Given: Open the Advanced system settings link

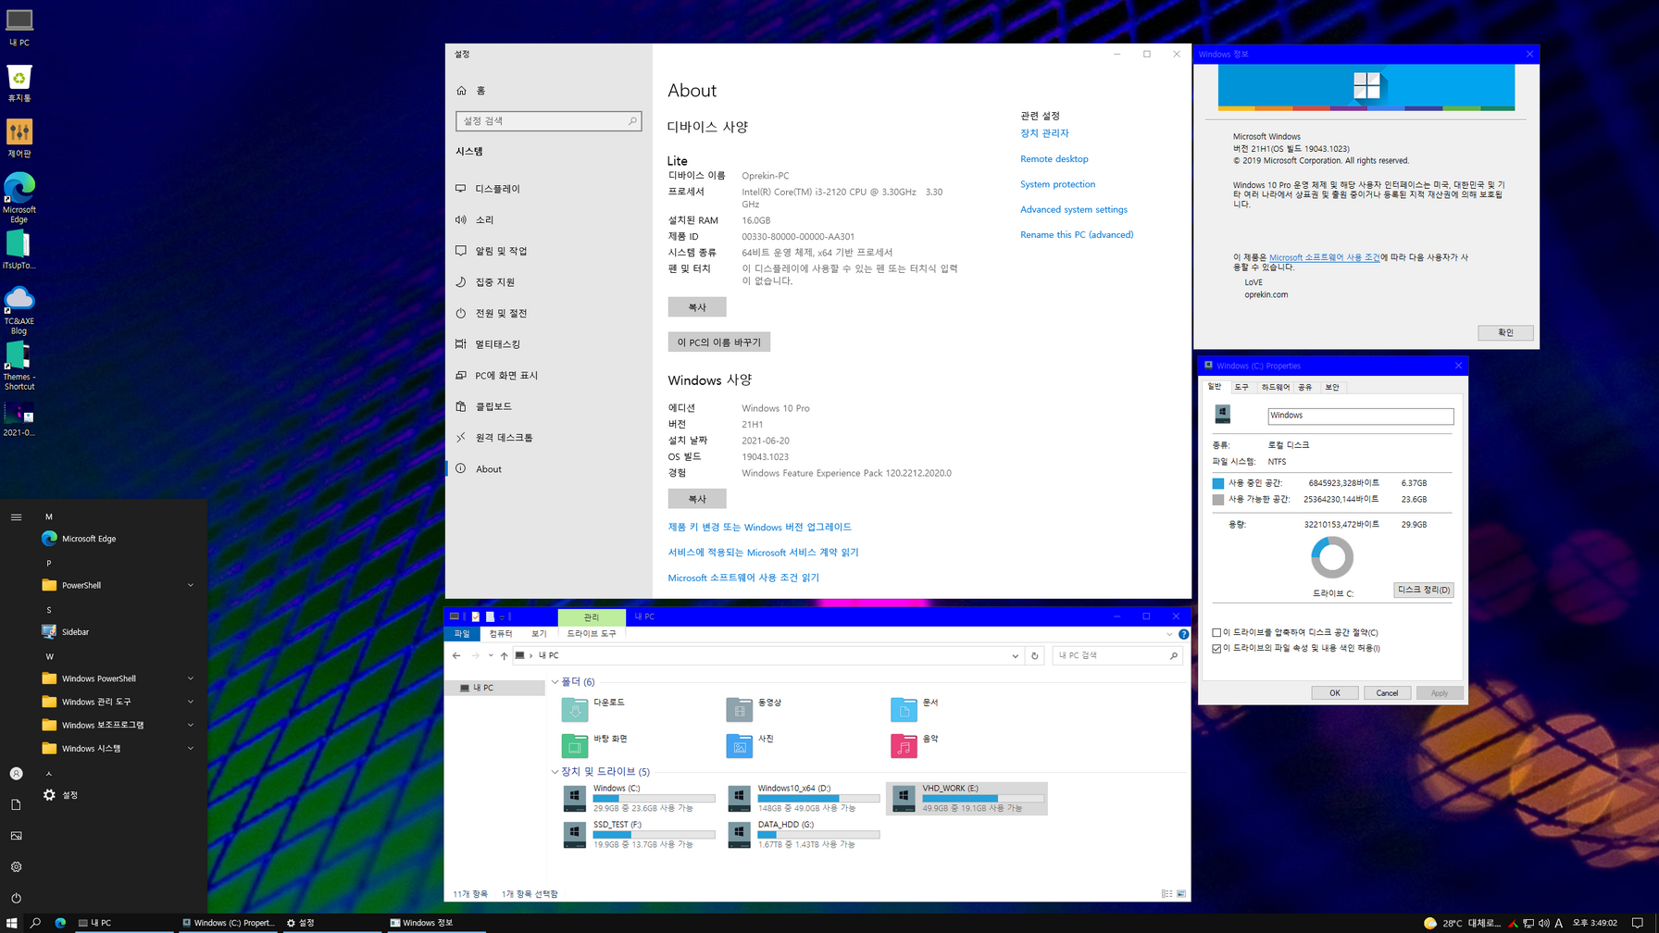Looking at the screenshot, I should point(1074,210).
